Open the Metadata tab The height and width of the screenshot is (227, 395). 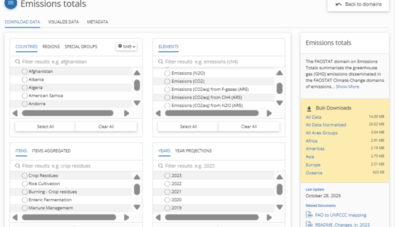point(98,22)
